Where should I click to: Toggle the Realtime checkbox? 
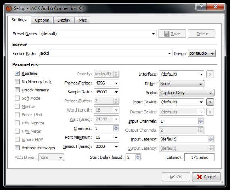(x=17, y=73)
